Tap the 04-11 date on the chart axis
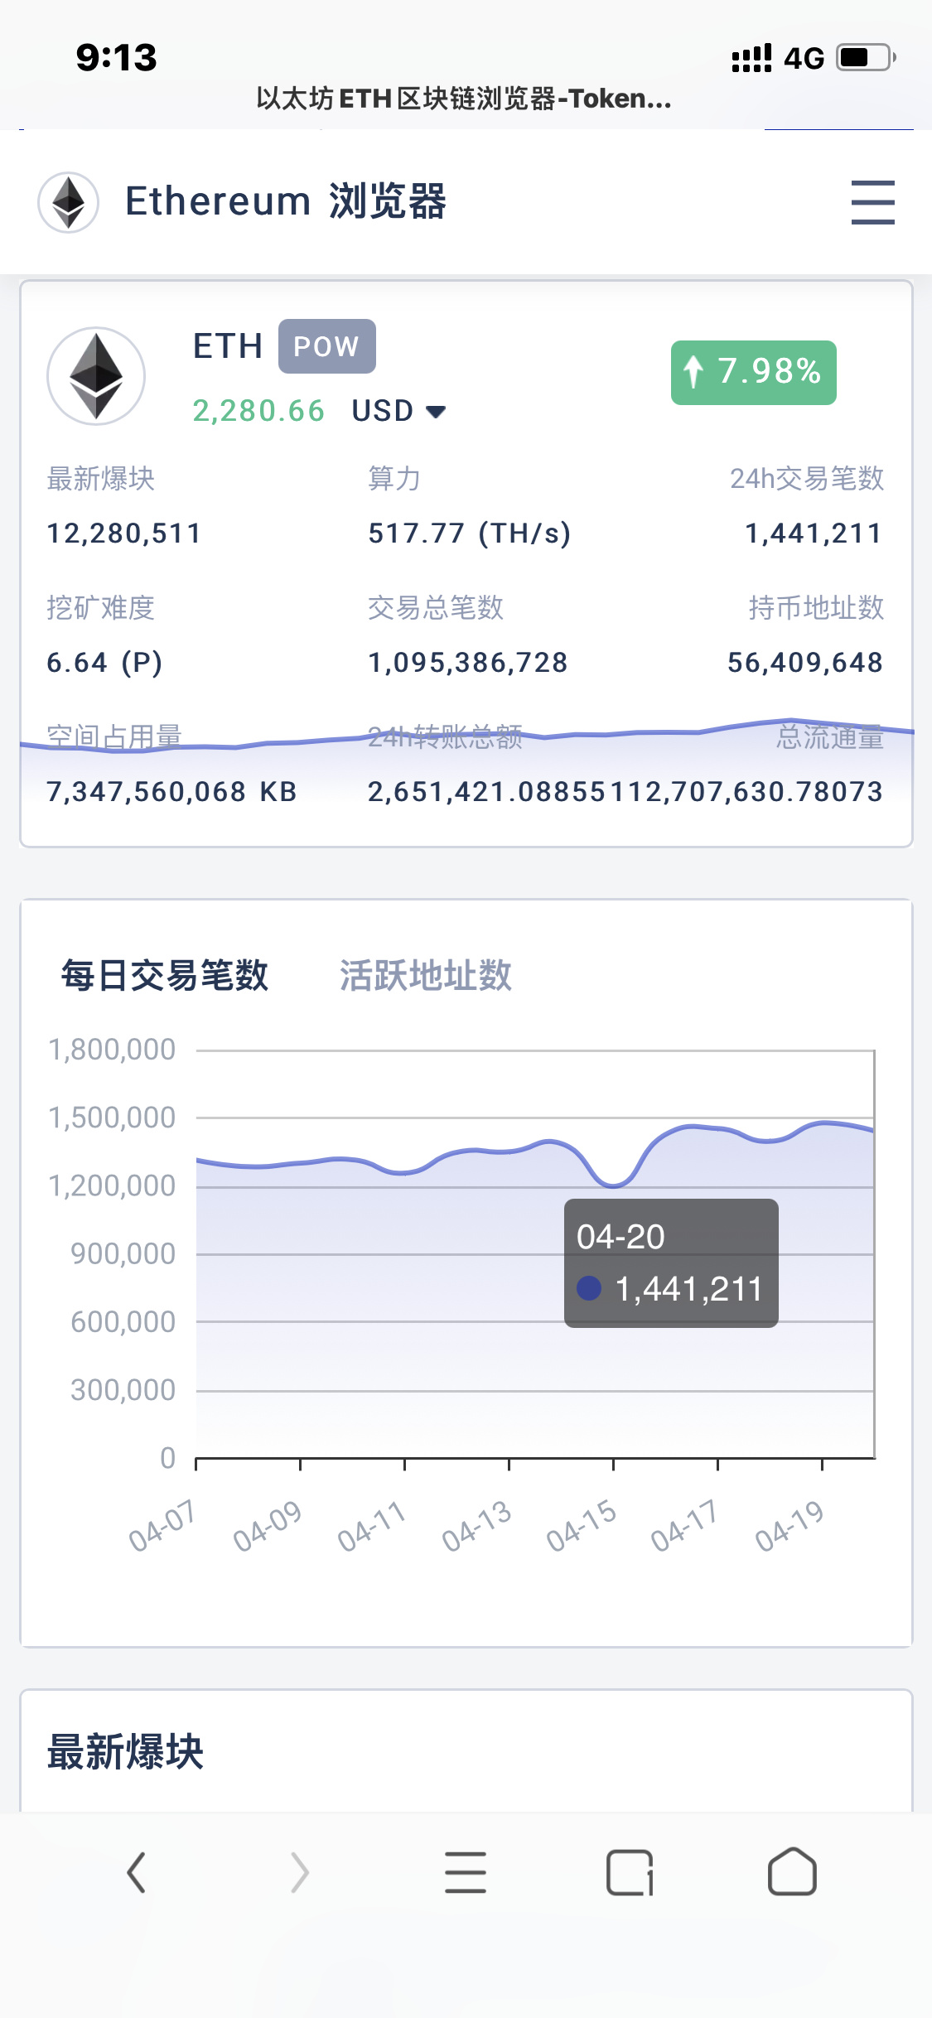This screenshot has height=2018, width=932. (372, 1525)
